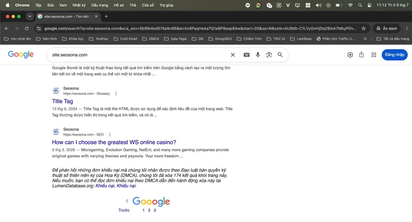Open macOS Spotlight search in menu bar

[x=360, y=5]
